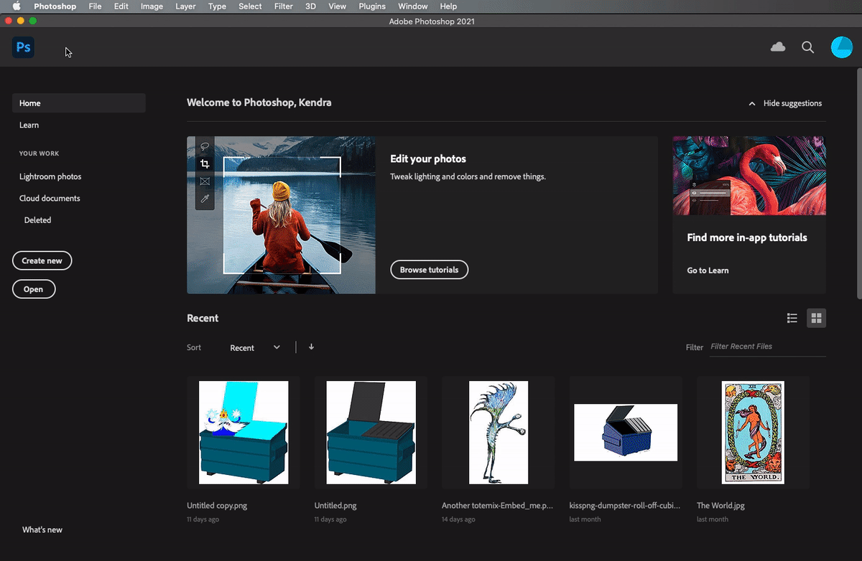Open the Window menu
The image size is (862, 561).
tap(413, 6)
